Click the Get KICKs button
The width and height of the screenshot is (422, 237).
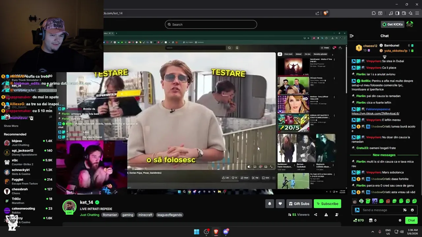click(x=392, y=24)
